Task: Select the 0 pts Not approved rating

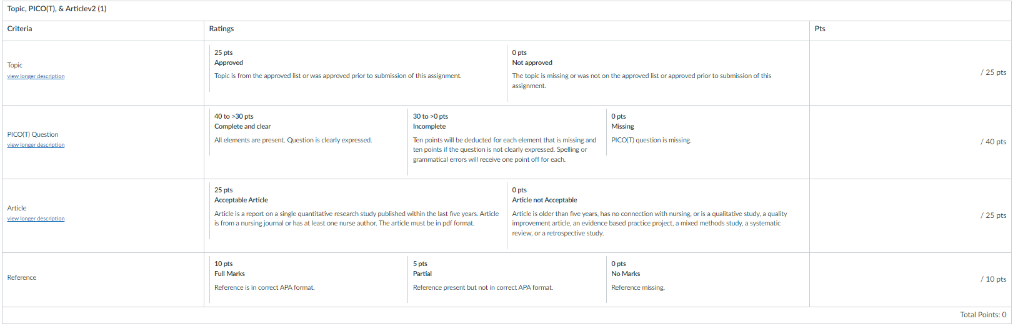Action: click(656, 73)
